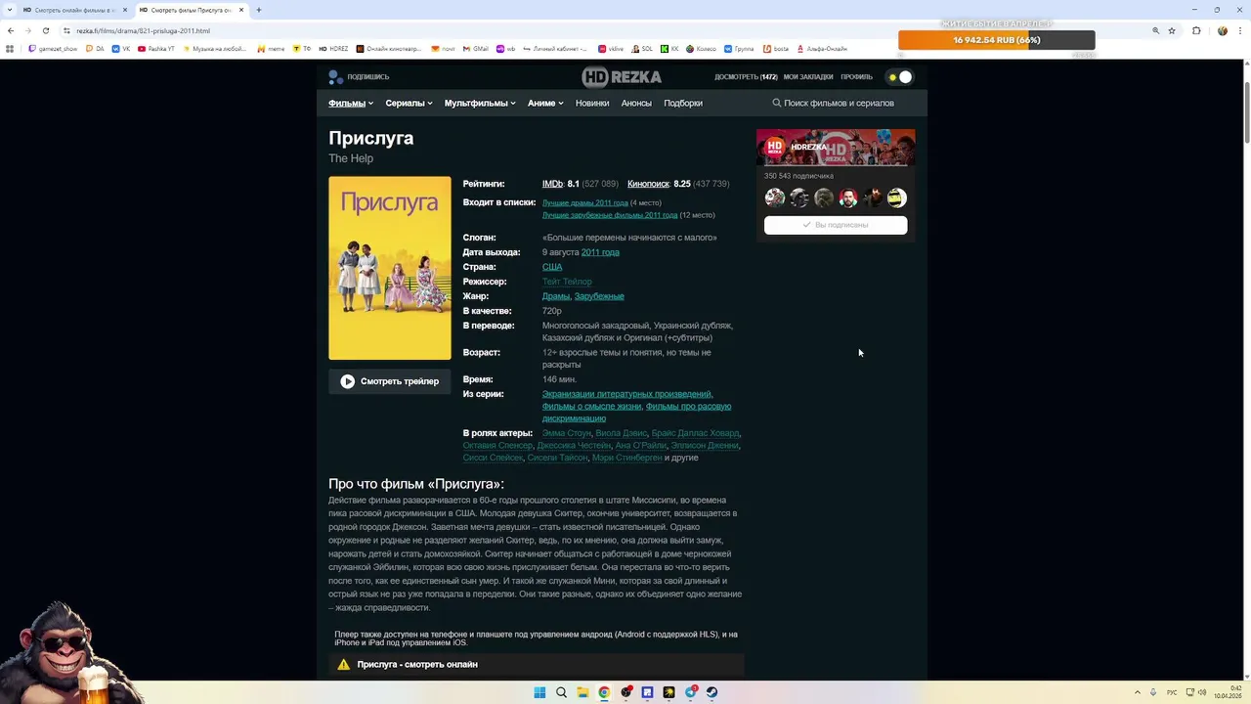This screenshot has width=1251, height=704.
Task: Open Экранизации литературных произведений collection
Action: click(x=626, y=394)
